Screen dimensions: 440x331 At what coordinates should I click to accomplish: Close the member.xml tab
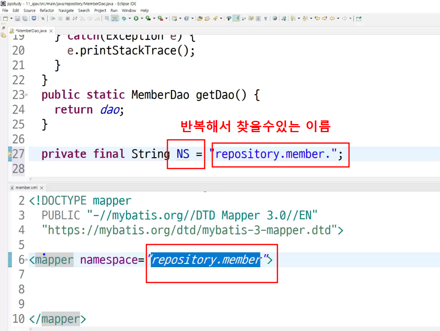point(42,188)
